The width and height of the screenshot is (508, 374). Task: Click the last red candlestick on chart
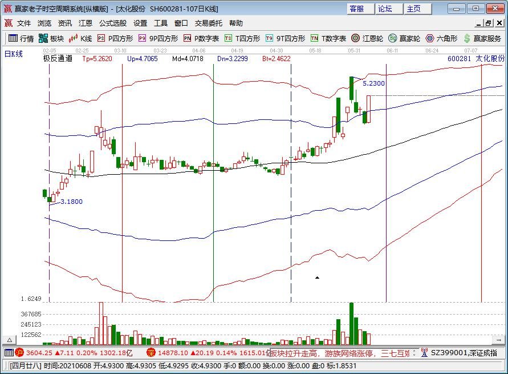369,109
